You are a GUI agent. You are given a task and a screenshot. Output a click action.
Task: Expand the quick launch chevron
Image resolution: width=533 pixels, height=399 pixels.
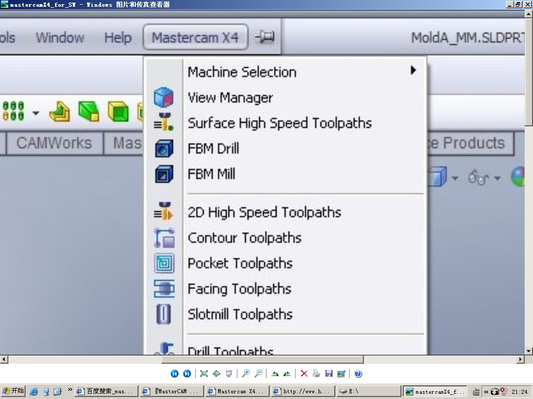click(70, 390)
